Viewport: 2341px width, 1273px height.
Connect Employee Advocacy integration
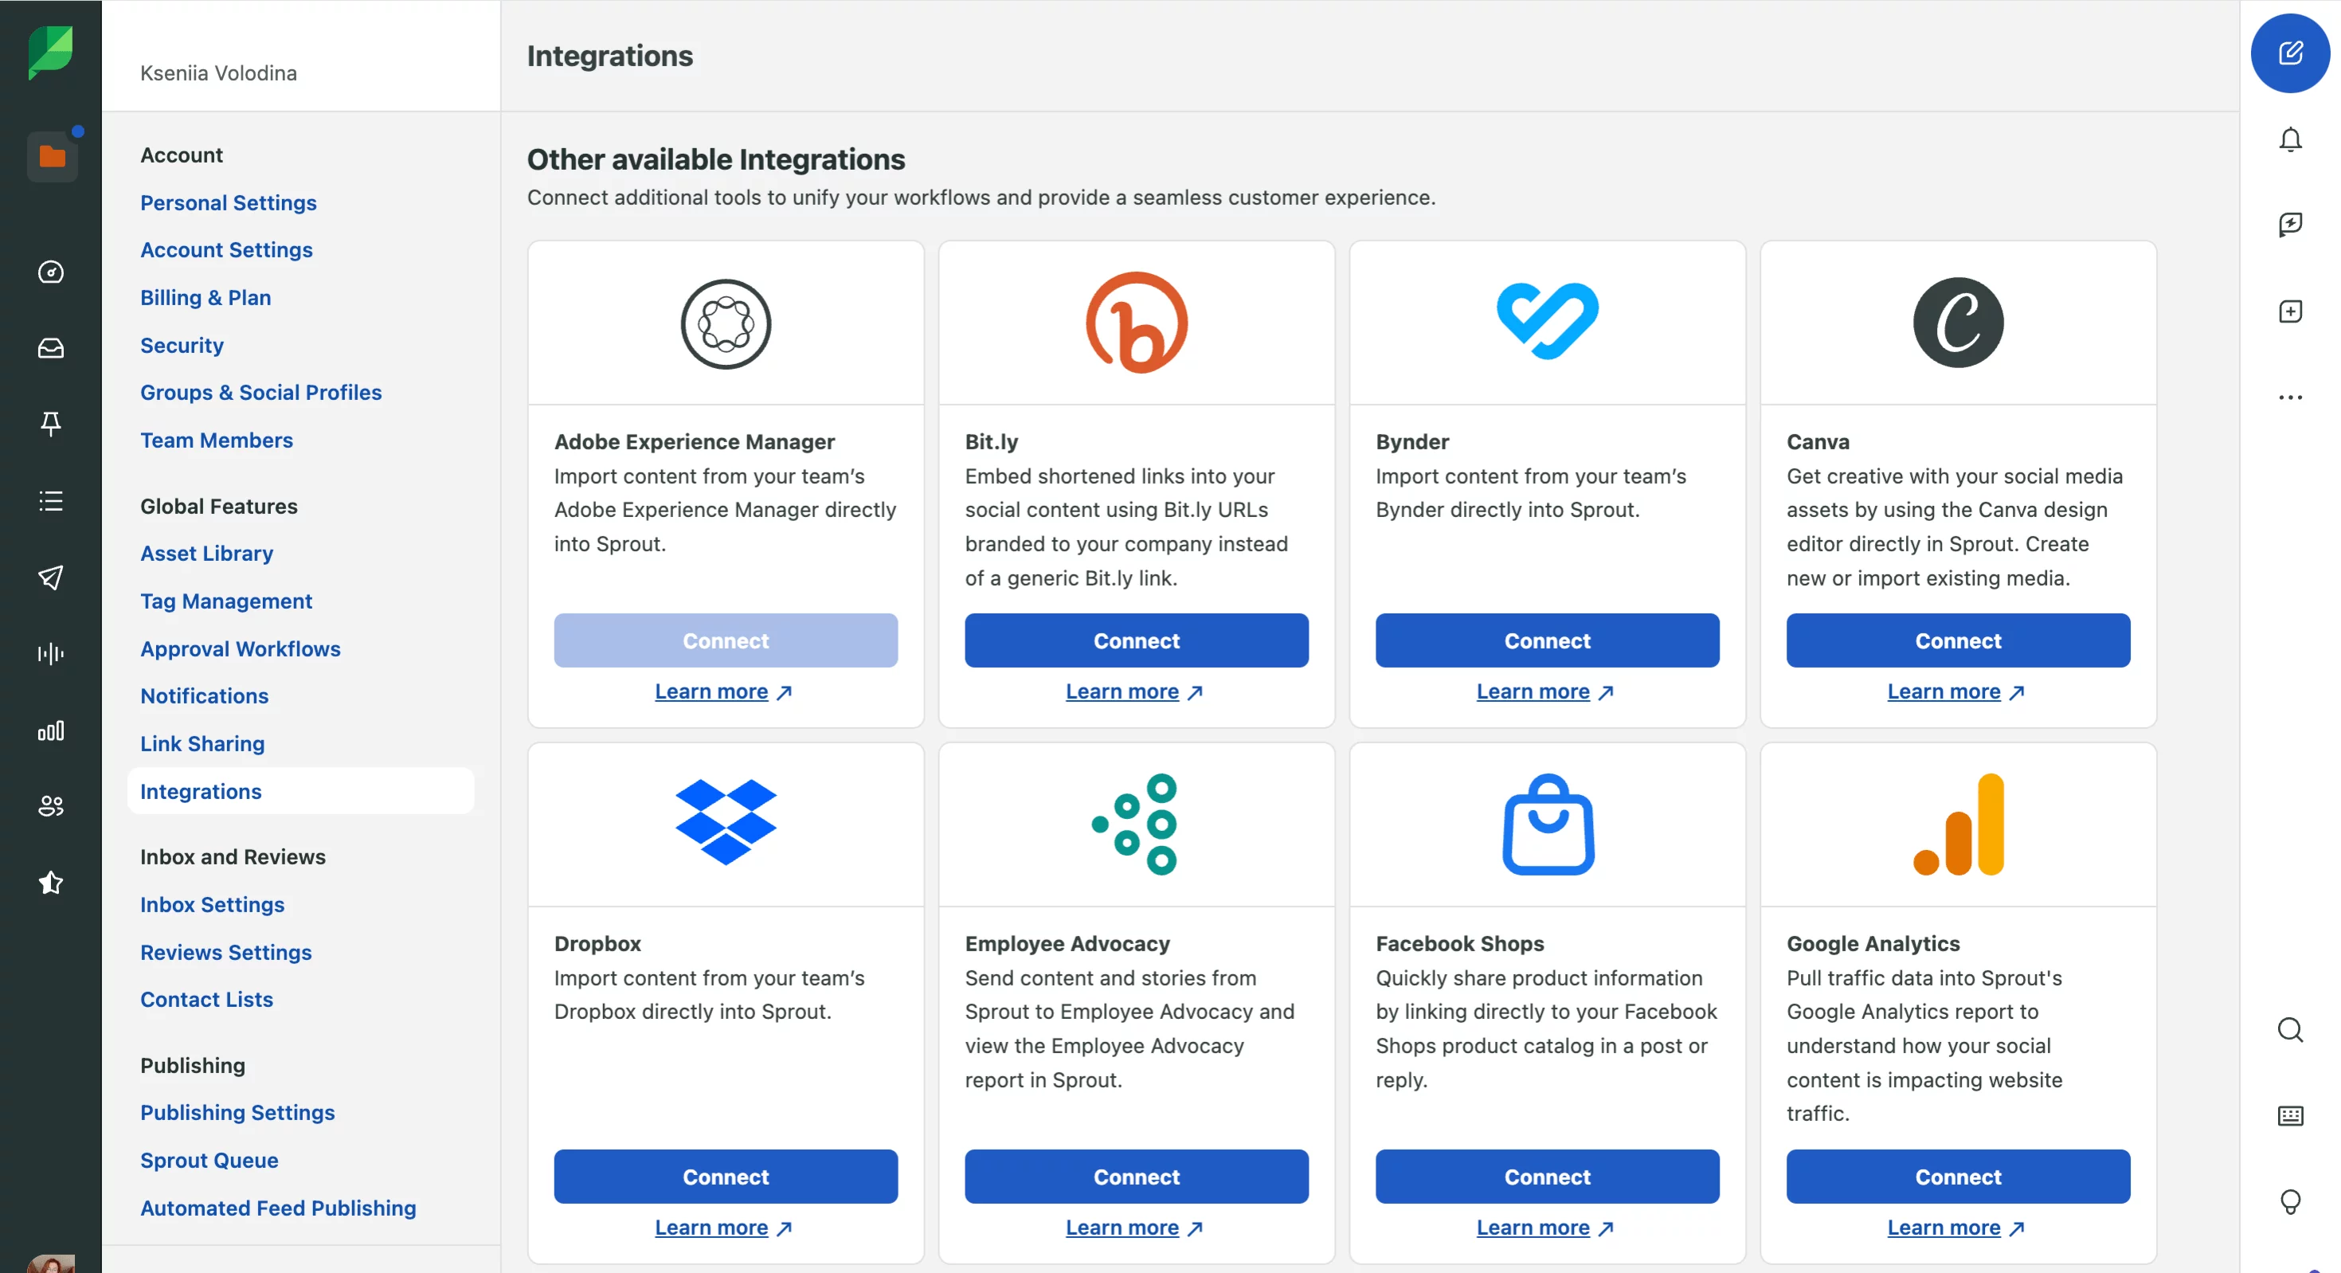coord(1137,1177)
